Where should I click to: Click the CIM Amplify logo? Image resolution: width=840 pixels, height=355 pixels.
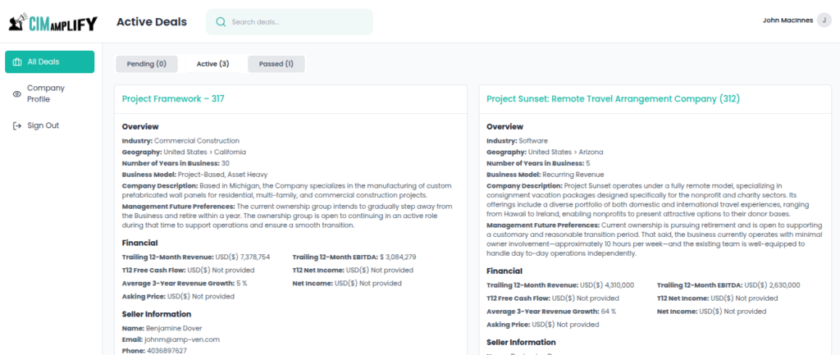point(53,22)
